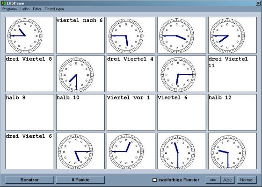Screen dimensions: 262x187
Task: Open the Einstellungen menu
Action: point(54,9)
